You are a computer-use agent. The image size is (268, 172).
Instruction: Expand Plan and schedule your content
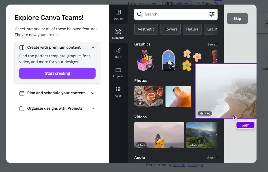pyautogui.click(x=93, y=93)
